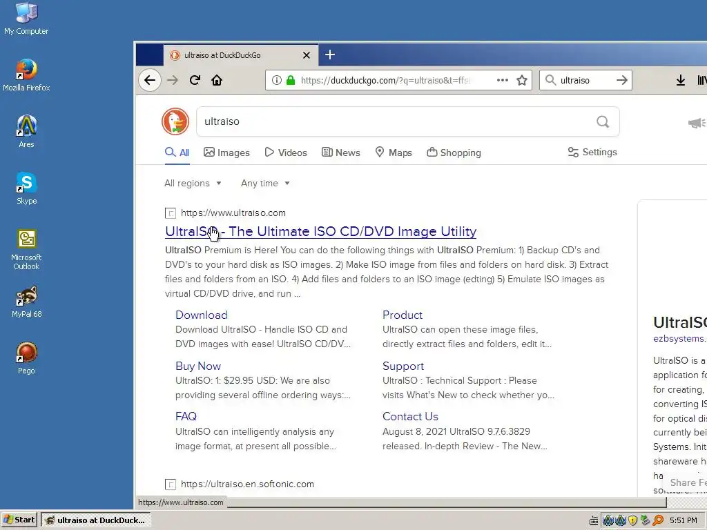Click the Share Feedback button
707x530 pixels.
(x=686, y=482)
